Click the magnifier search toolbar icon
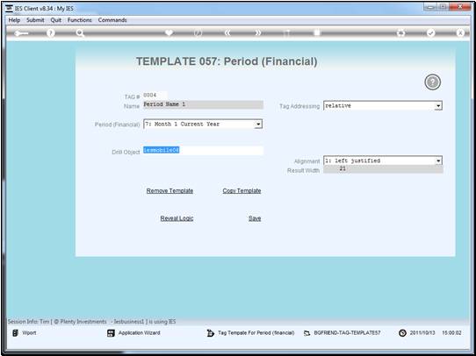The width and height of the screenshot is (476, 356). click(80, 33)
